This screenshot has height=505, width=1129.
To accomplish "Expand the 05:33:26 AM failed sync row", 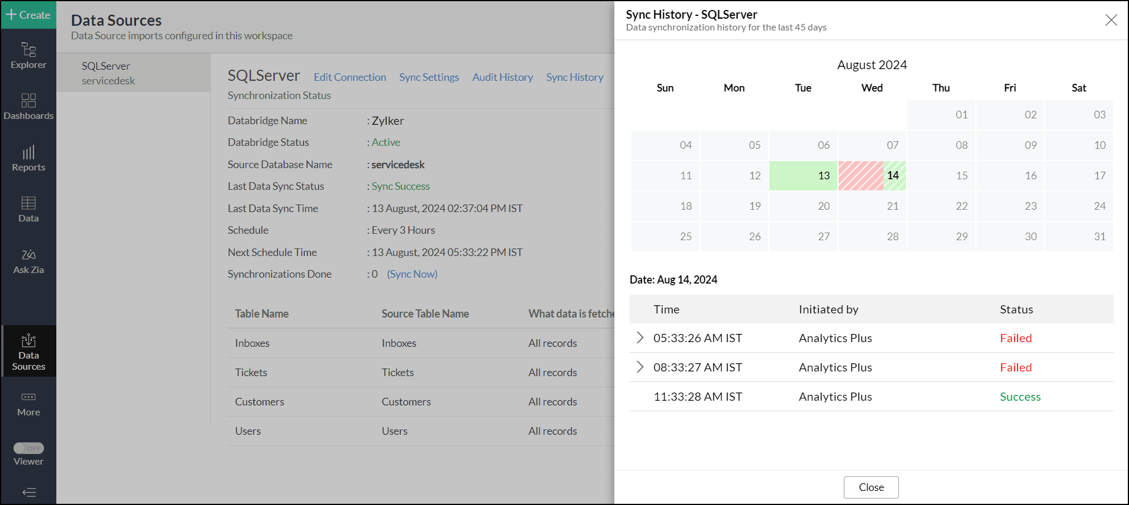I will (640, 338).
